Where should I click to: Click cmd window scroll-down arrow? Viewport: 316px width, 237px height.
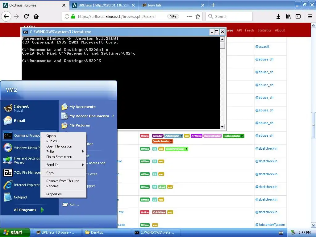222,127
